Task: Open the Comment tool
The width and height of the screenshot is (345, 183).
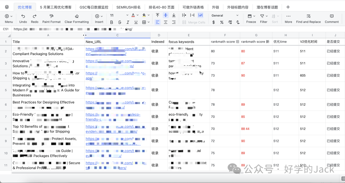Action: point(332,19)
